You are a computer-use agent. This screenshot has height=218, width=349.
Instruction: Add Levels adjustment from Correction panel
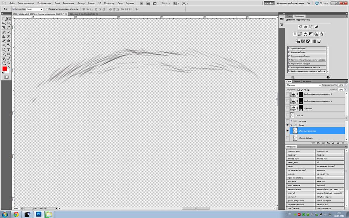306,27
